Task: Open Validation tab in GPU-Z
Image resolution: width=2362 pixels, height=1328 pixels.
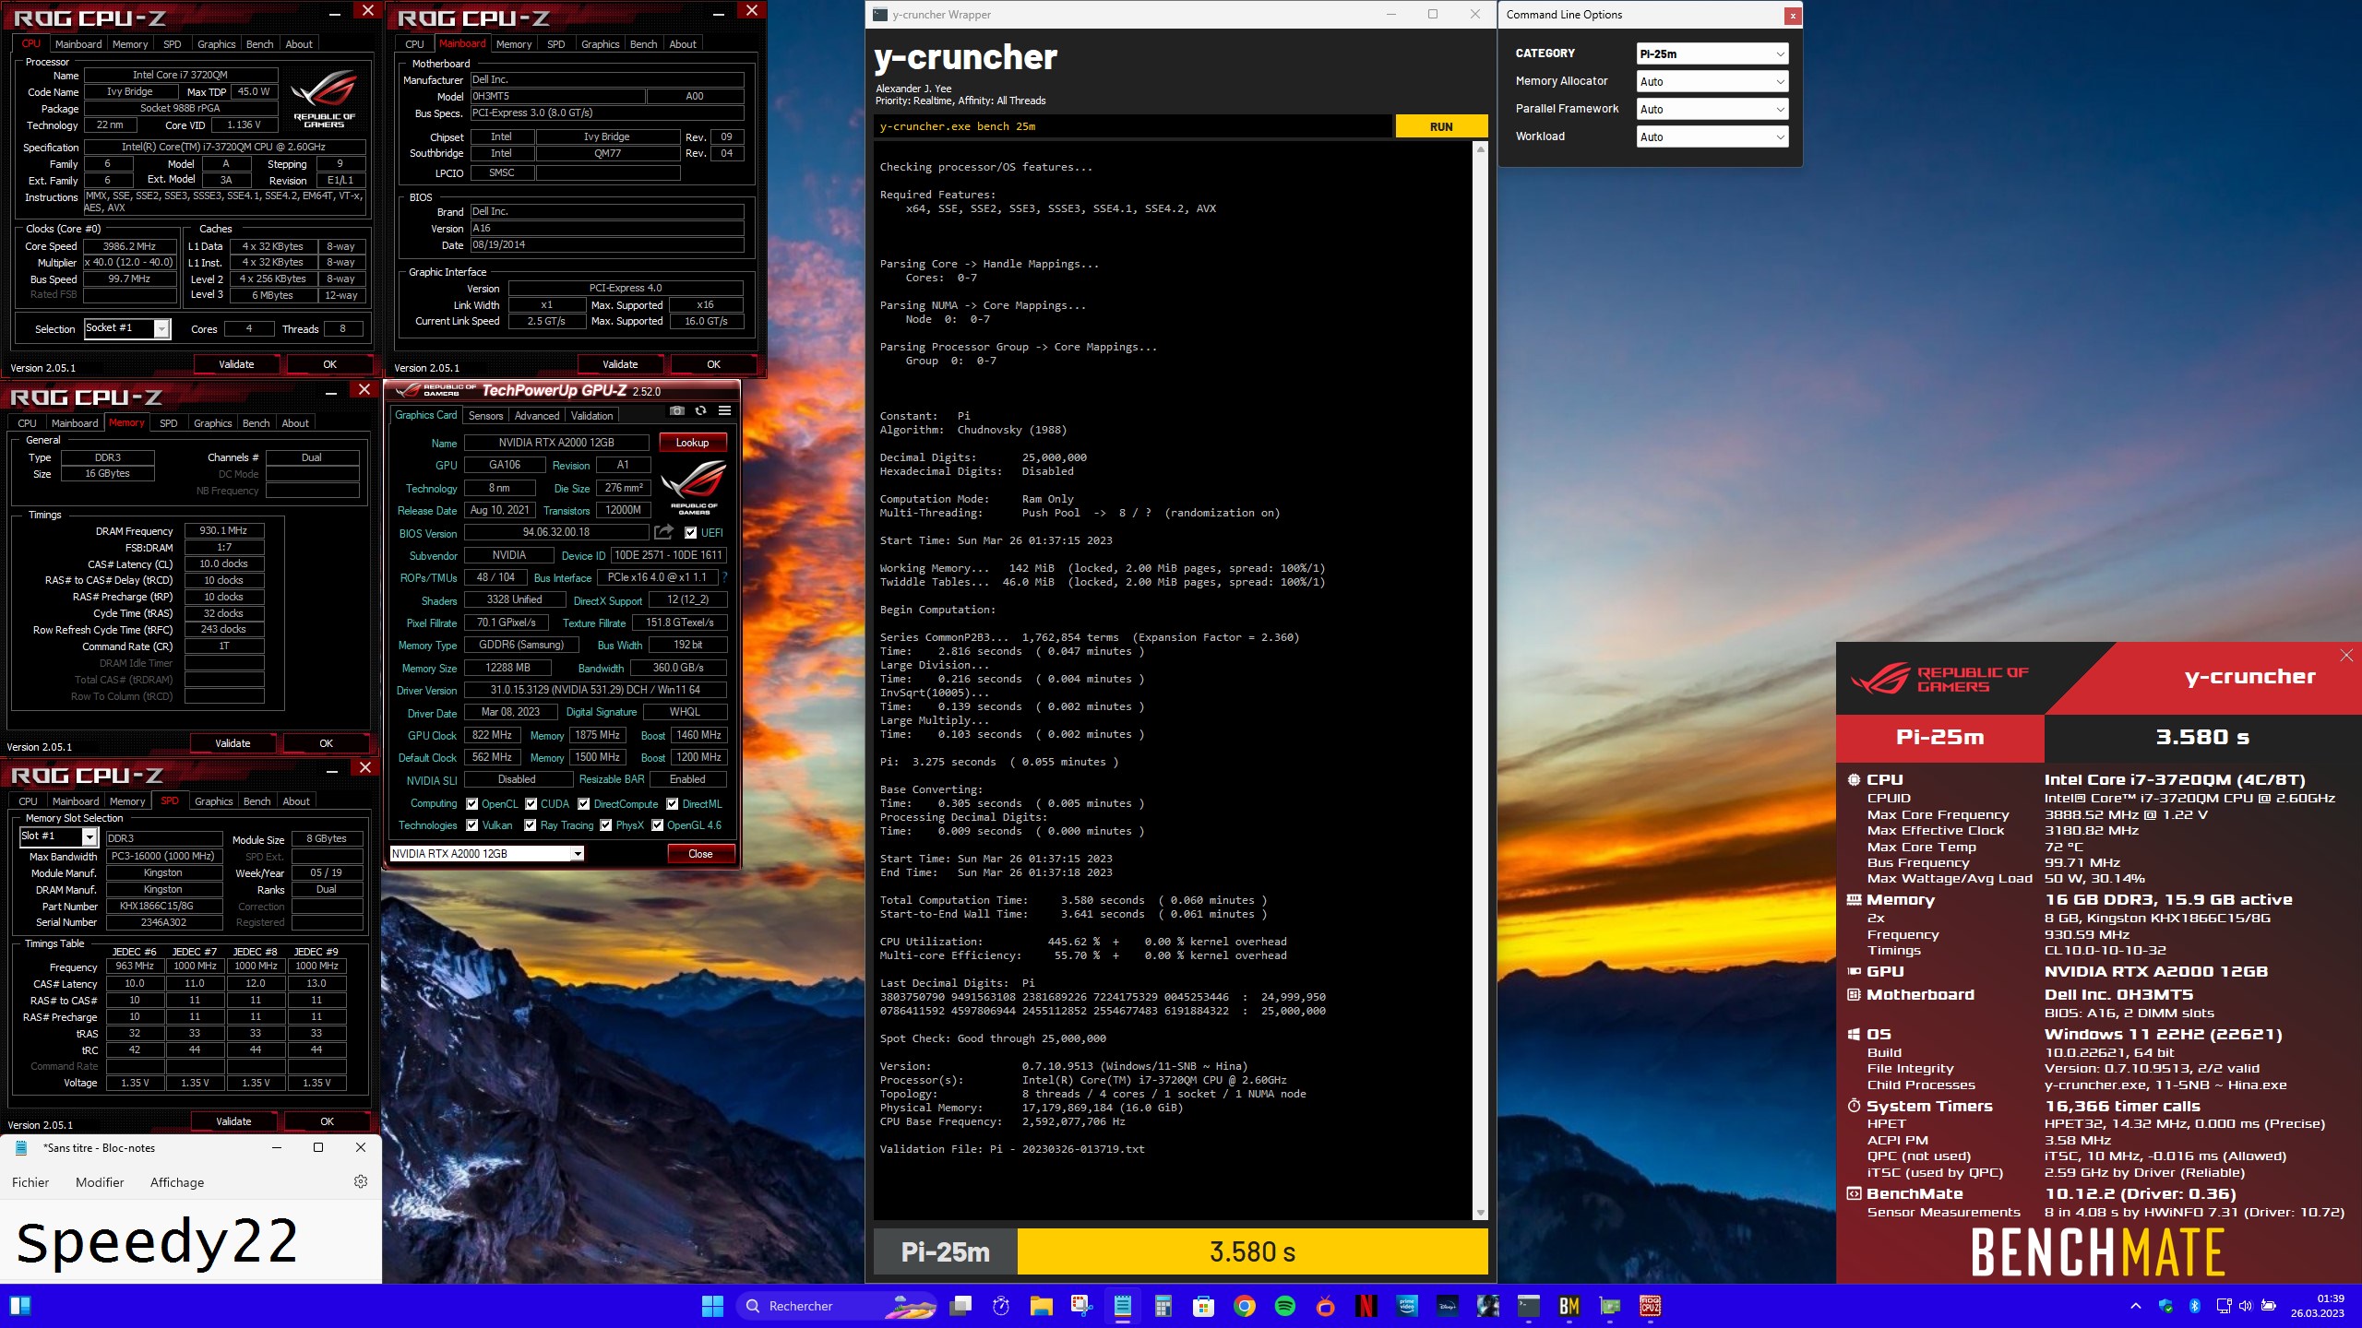Action: (591, 416)
